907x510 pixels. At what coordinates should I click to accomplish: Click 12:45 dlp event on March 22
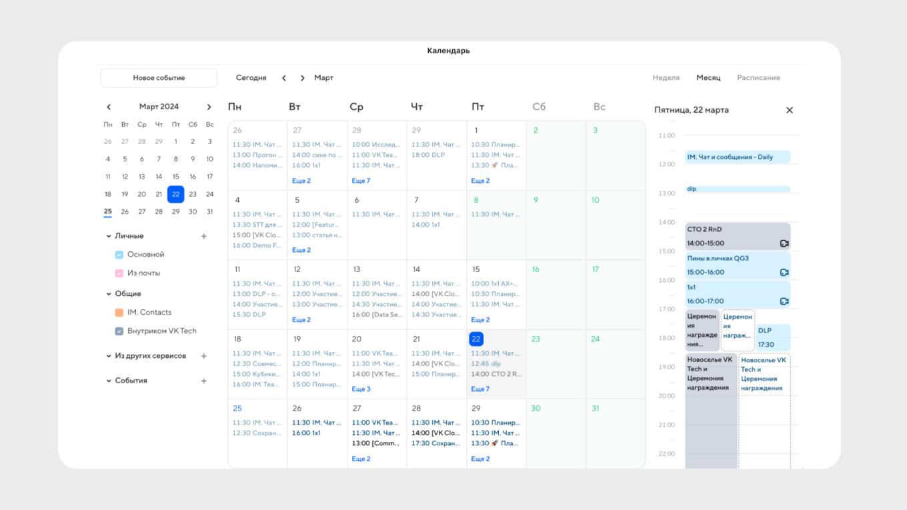pos(486,364)
